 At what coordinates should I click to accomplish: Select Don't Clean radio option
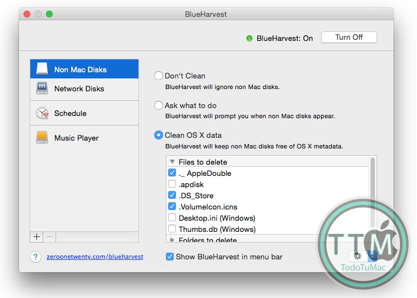[x=158, y=76]
